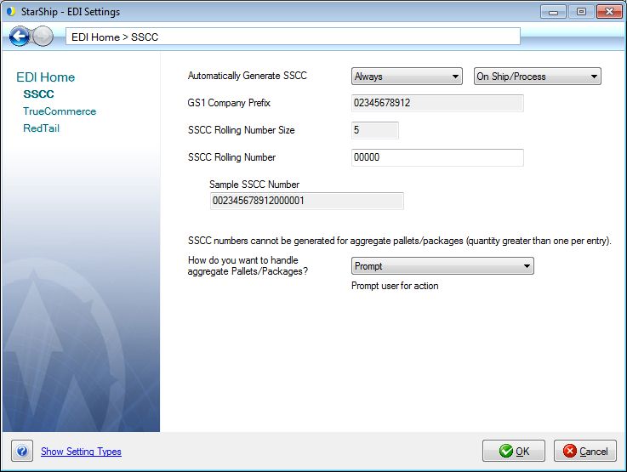The height and width of the screenshot is (472, 627).
Task: Go back with the blue arrow button
Action: 19,37
